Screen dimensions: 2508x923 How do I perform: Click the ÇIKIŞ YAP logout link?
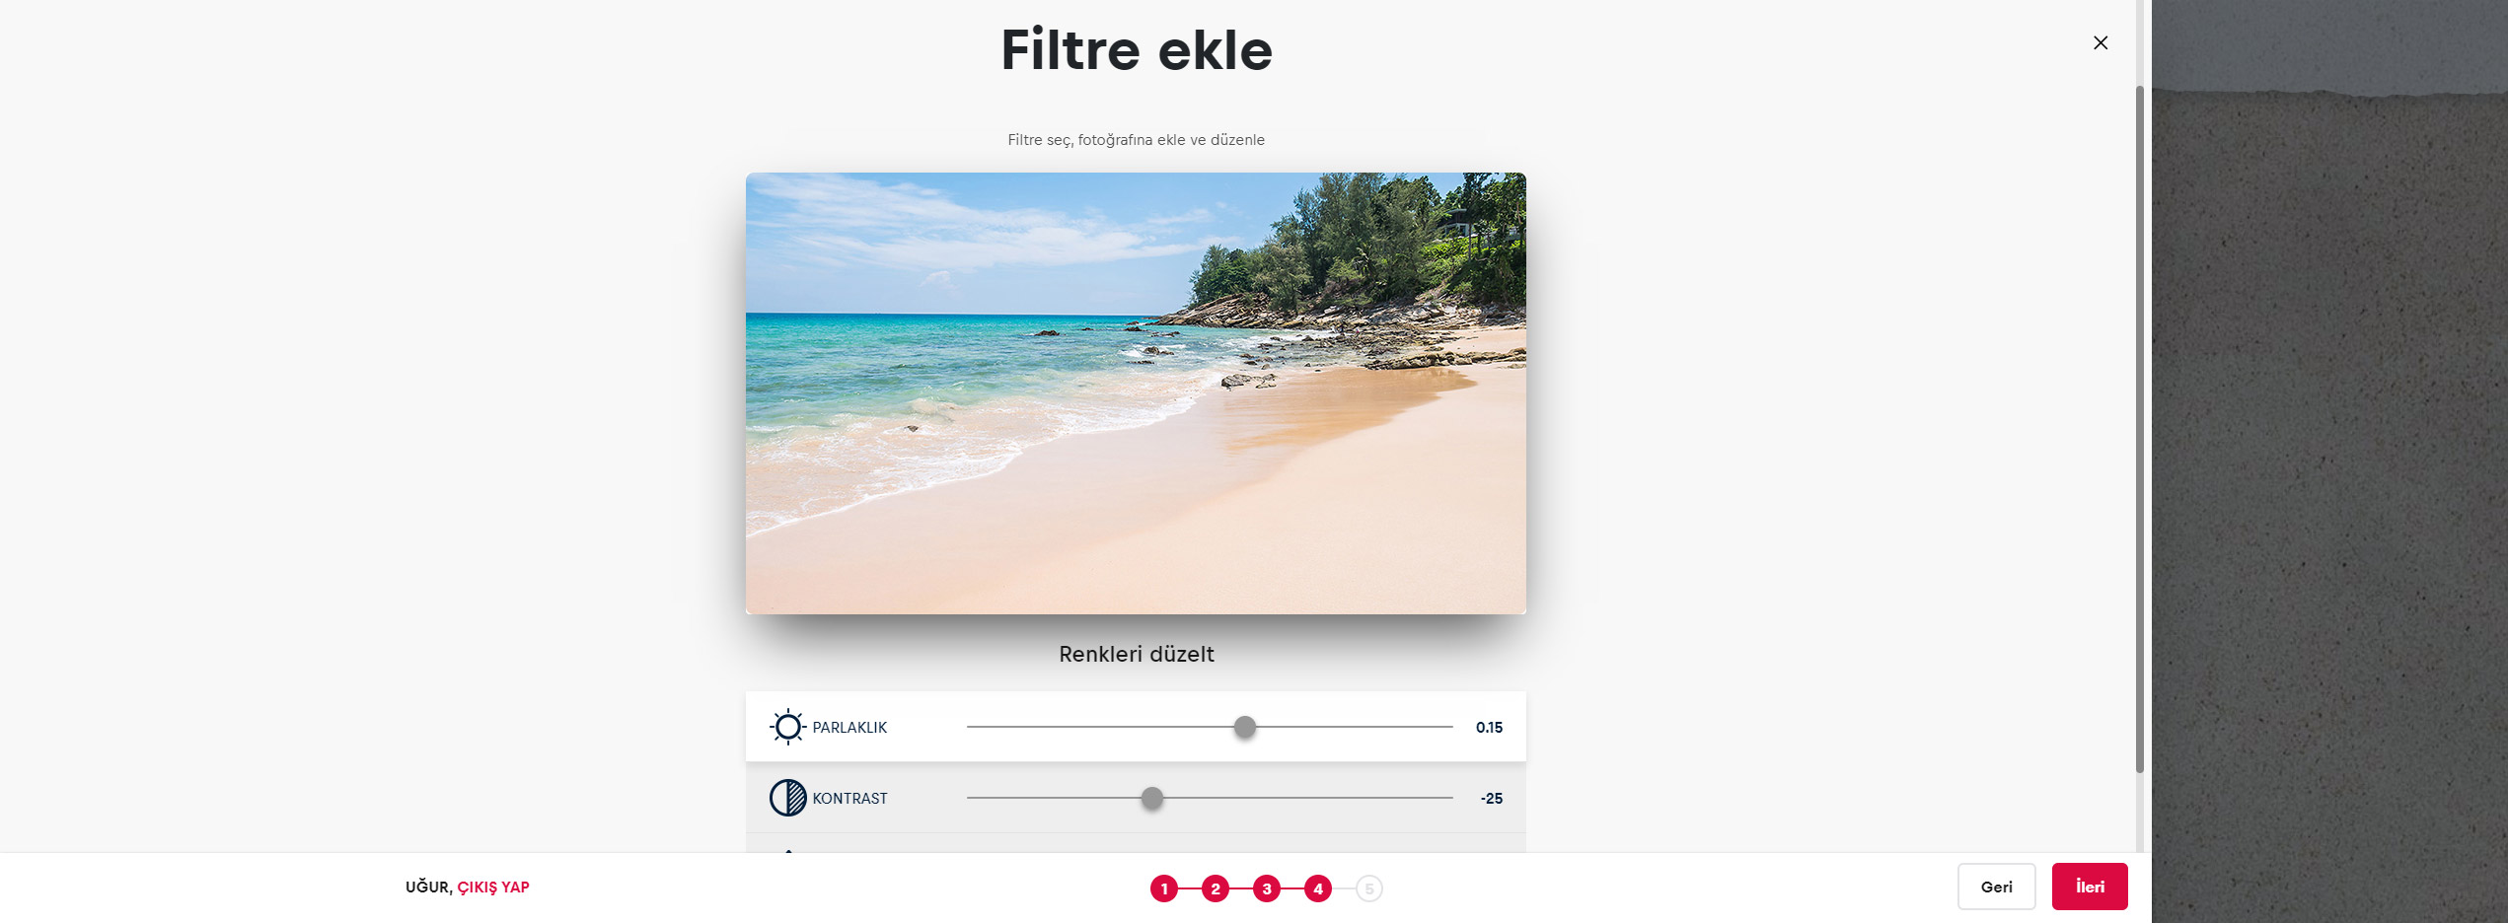(493, 887)
